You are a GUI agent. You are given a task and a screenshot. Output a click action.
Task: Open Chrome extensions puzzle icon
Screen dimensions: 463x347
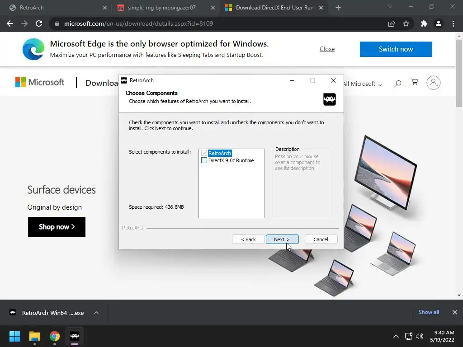[x=424, y=23]
